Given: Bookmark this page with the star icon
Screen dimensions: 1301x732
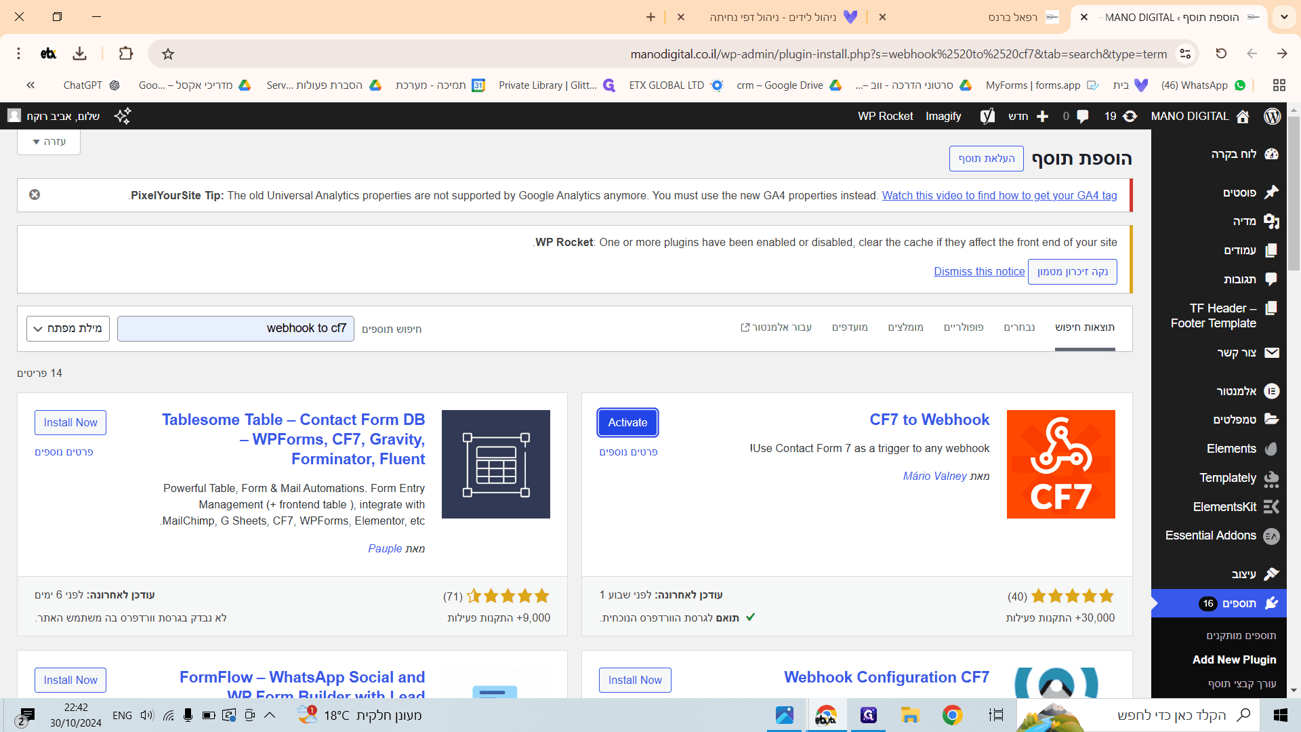Looking at the screenshot, I should coord(168,54).
